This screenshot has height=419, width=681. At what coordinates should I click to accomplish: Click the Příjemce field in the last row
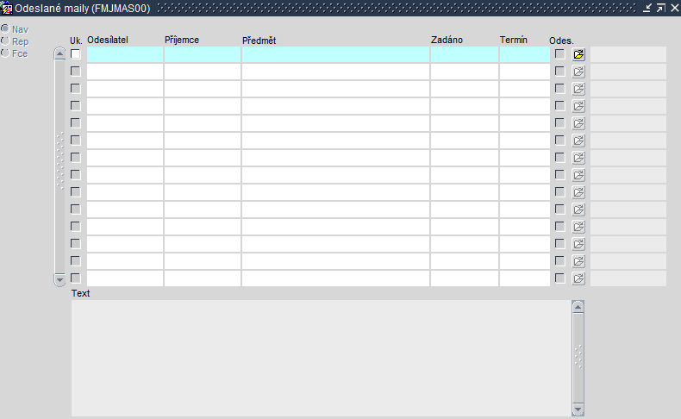tap(203, 278)
